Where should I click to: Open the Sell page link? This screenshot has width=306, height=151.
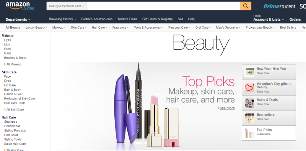tap(180, 19)
